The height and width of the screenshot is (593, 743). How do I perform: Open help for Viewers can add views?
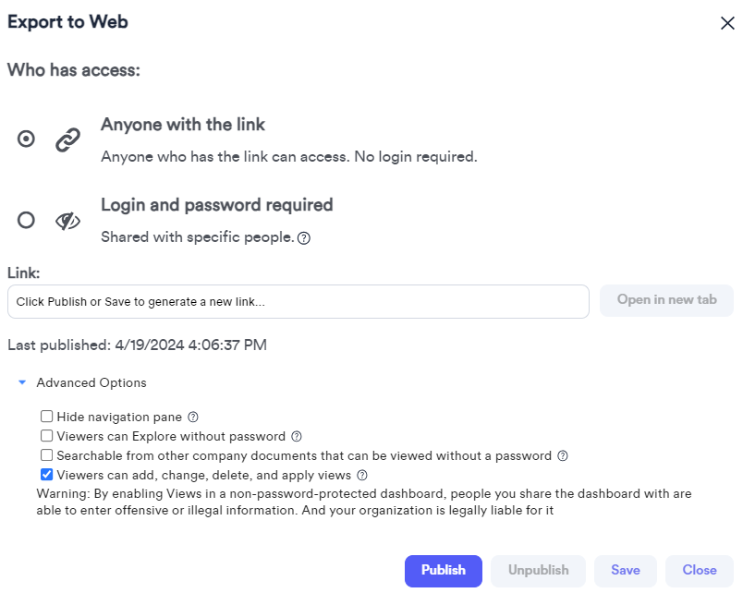click(x=362, y=475)
